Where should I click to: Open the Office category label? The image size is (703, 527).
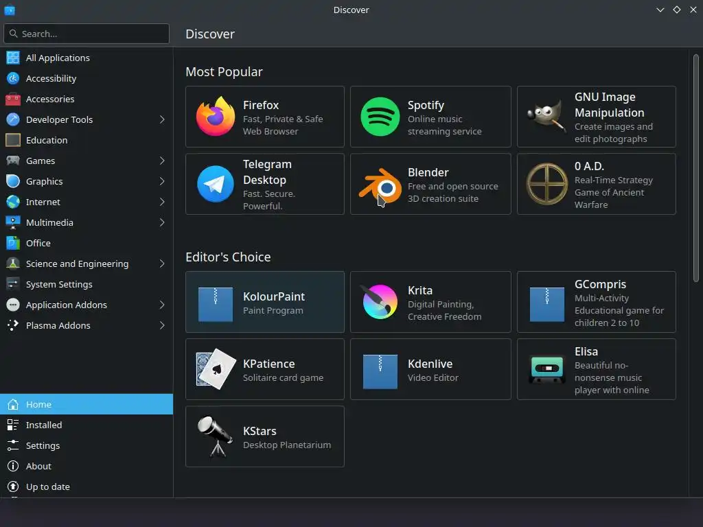38,243
